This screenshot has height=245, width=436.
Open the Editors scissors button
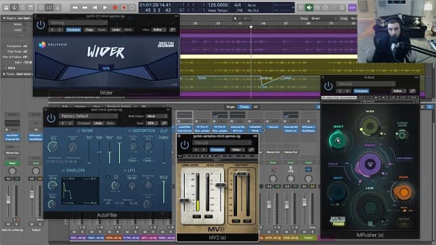[x=57, y=7]
